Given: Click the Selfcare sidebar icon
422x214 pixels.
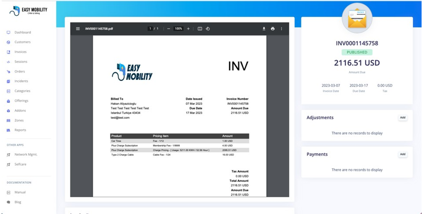Looking at the screenshot, I should coord(8,164).
